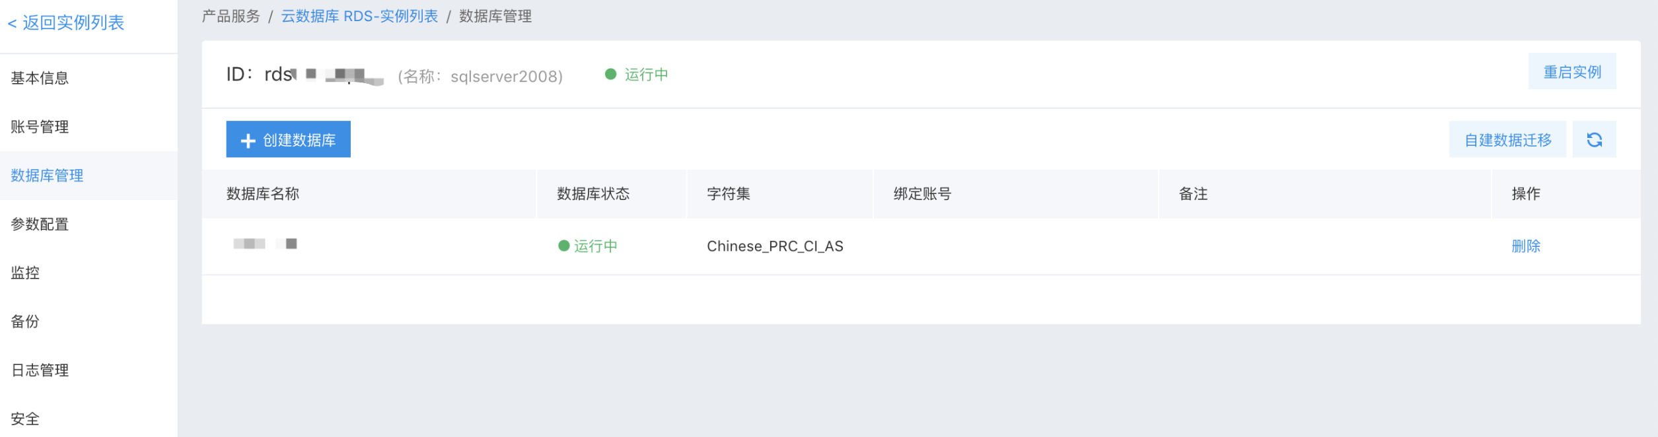Go back via 返回实例列表 arrow link

pyautogui.click(x=66, y=23)
